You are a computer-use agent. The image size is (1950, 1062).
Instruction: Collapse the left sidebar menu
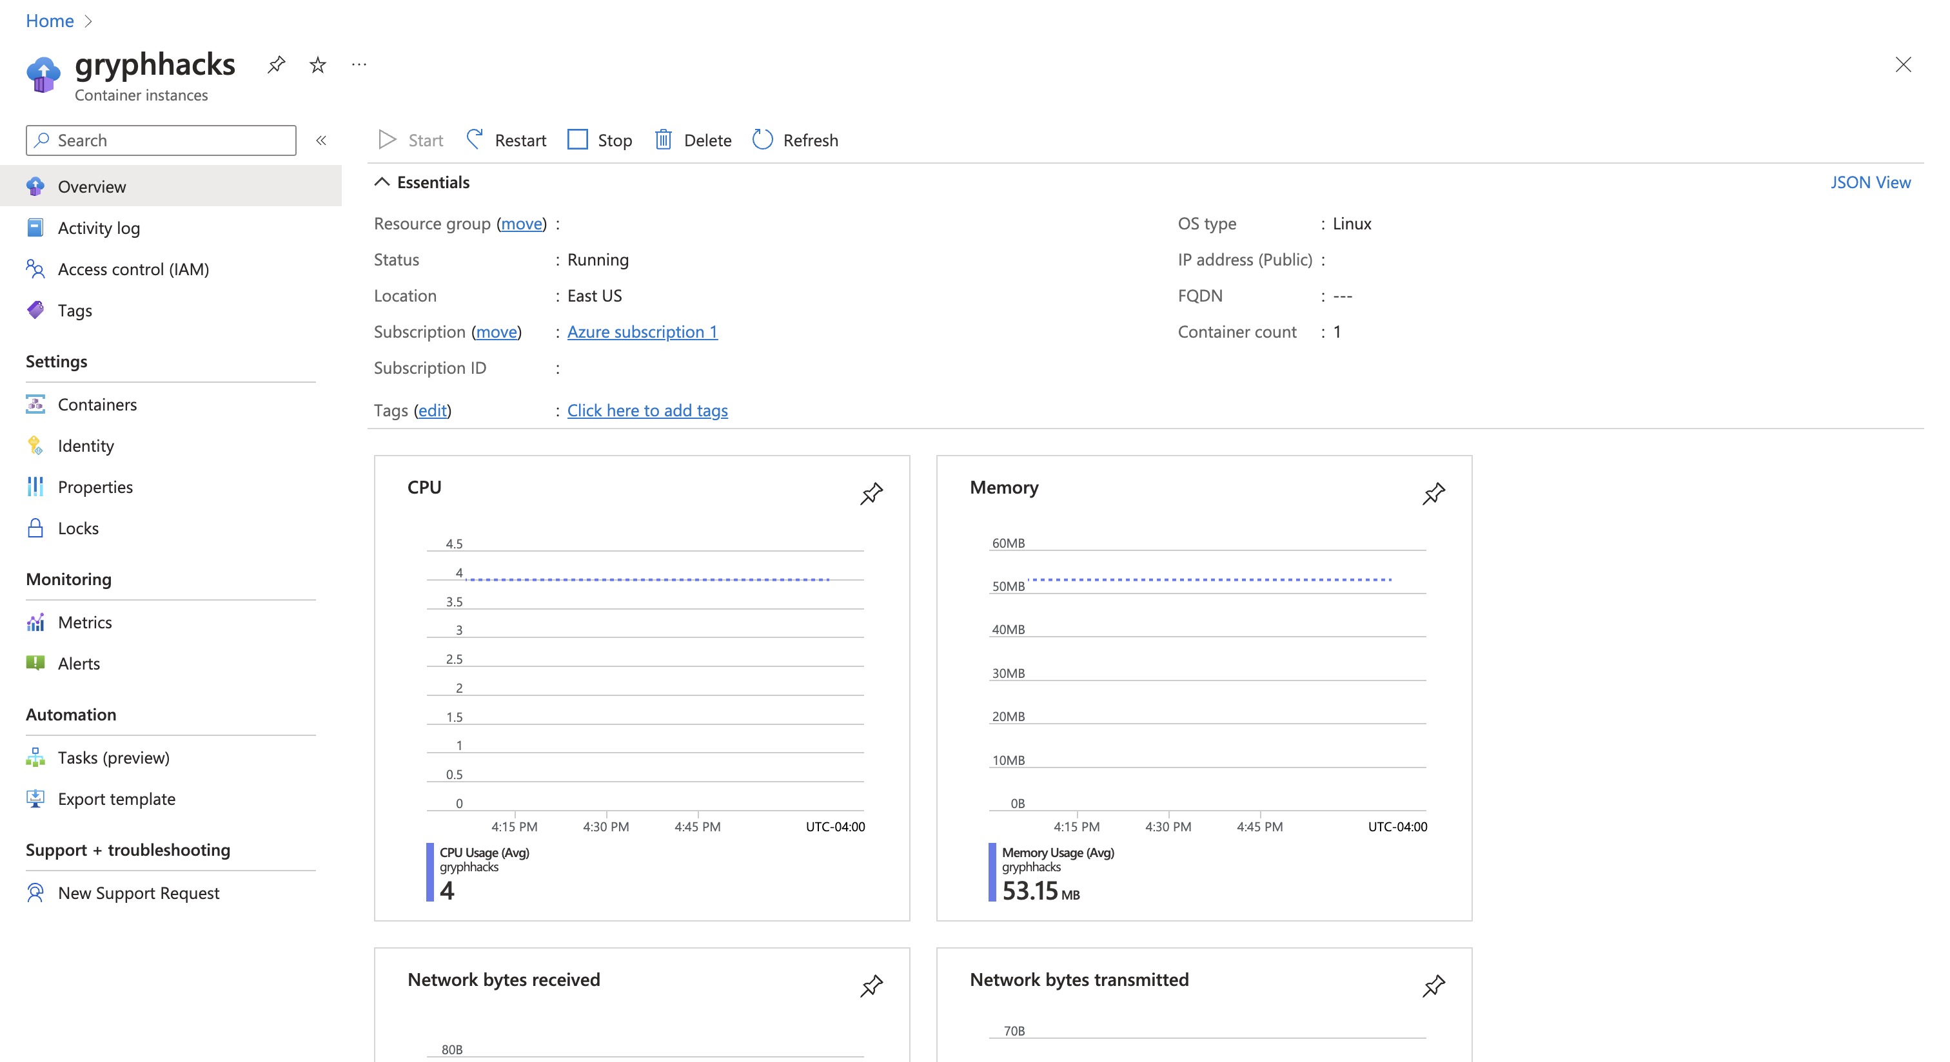tap(321, 140)
